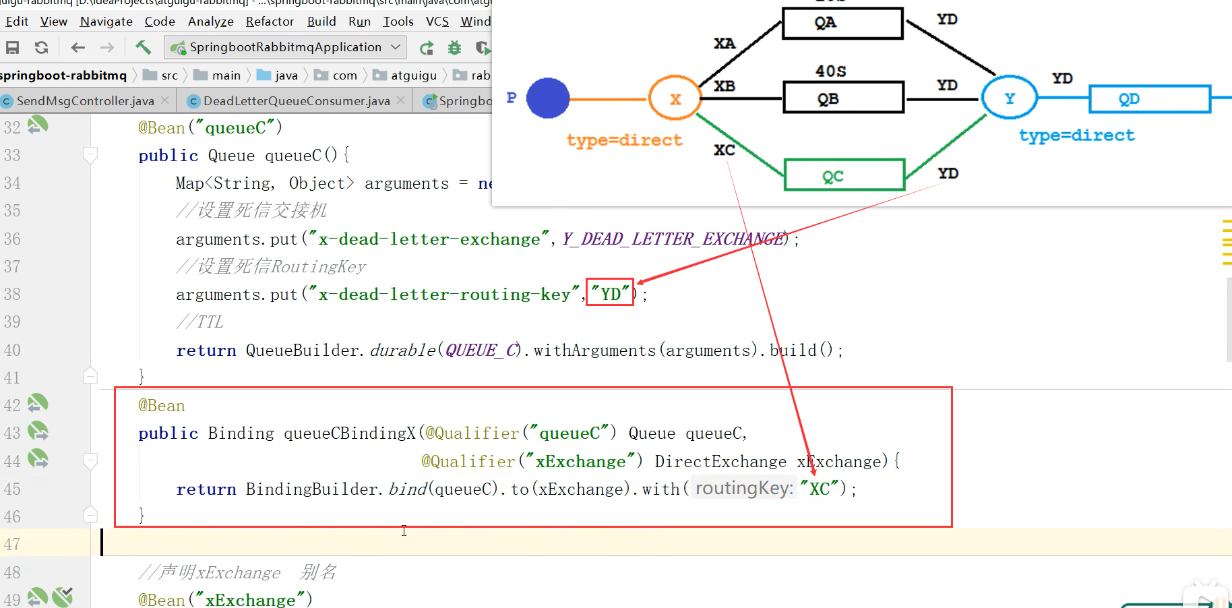Click the Run with Coverage shield icon
This screenshot has height=608, width=1232.
coord(483,48)
